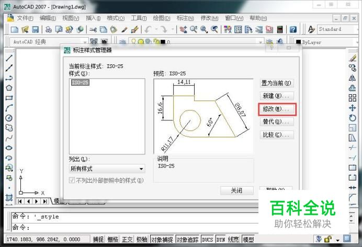The height and width of the screenshot is (247, 362).
Task: Open the 格式(O) menu
Action: pos(116,18)
